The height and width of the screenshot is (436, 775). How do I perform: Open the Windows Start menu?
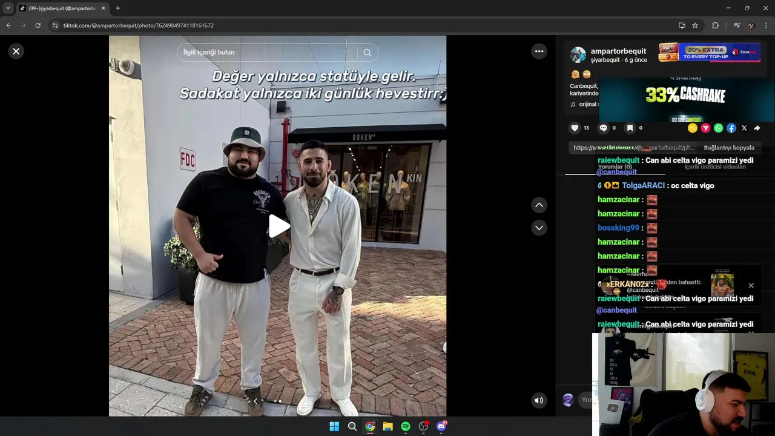[334, 426]
